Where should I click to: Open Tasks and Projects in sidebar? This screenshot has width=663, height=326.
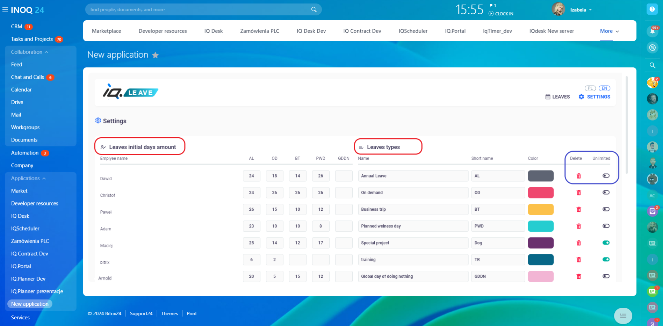coord(32,39)
